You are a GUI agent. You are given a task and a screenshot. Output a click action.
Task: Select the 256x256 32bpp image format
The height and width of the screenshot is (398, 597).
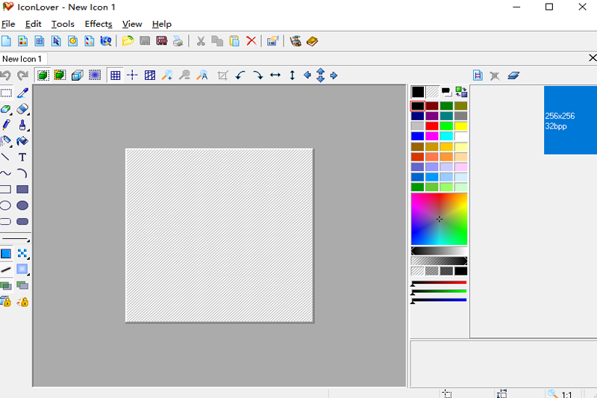(x=570, y=120)
